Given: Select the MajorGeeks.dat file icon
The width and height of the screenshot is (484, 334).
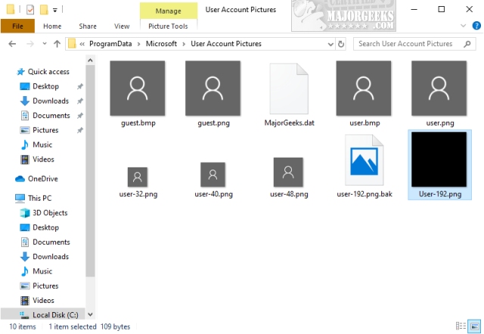Looking at the screenshot, I should [289, 89].
